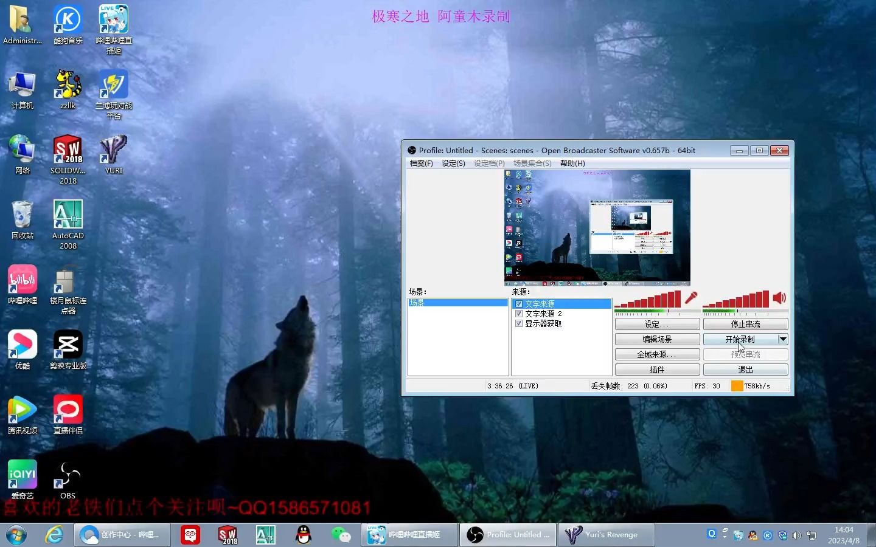The height and width of the screenshot is (547, 876).
Task: Open the 哔哩哔哩 desktop icon
Action: [x=23, y=285]
